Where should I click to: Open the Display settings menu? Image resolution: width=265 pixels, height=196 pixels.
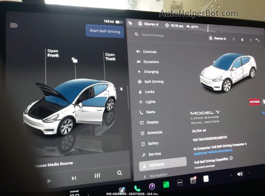(149, 122)
